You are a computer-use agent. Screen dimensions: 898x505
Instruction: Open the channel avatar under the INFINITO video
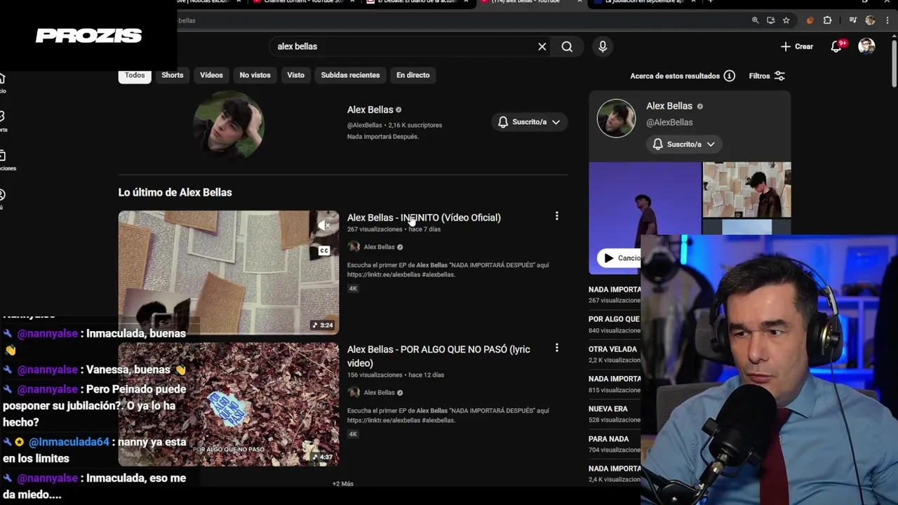[x=354, y=247]
